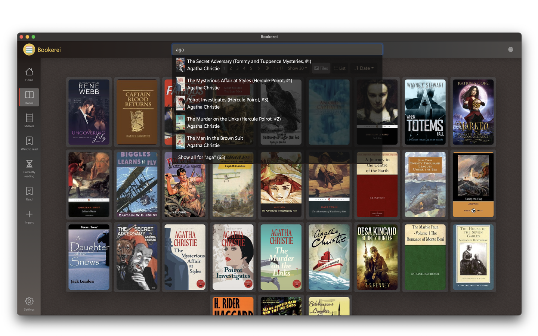Open the "Poirot Investigates" cover tile
The image size is (538, 336).
pos(233,257)
